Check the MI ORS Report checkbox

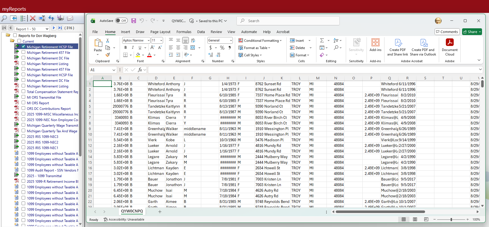(24, 103)
